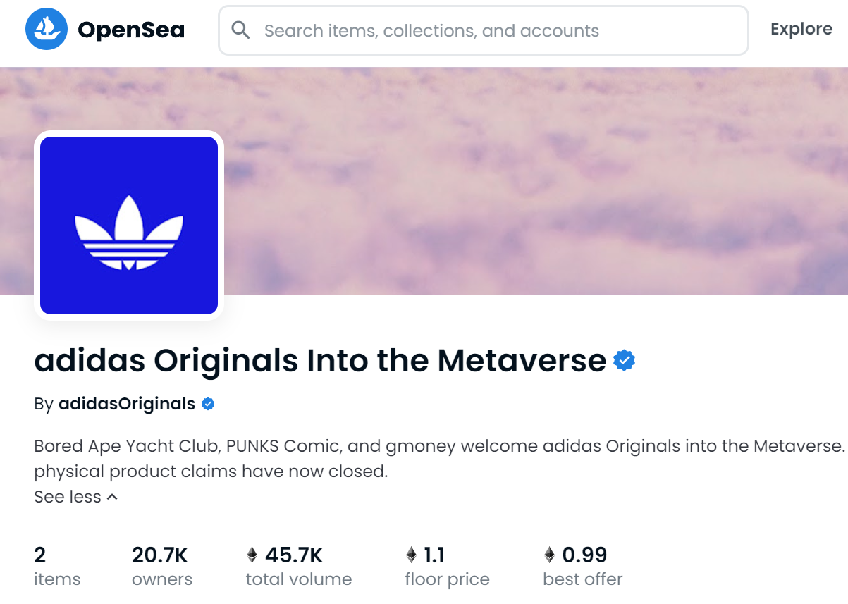Click Ethereum icon beside best offer
The width and height of the screenshot is (848, 604).
coord(550,555)
